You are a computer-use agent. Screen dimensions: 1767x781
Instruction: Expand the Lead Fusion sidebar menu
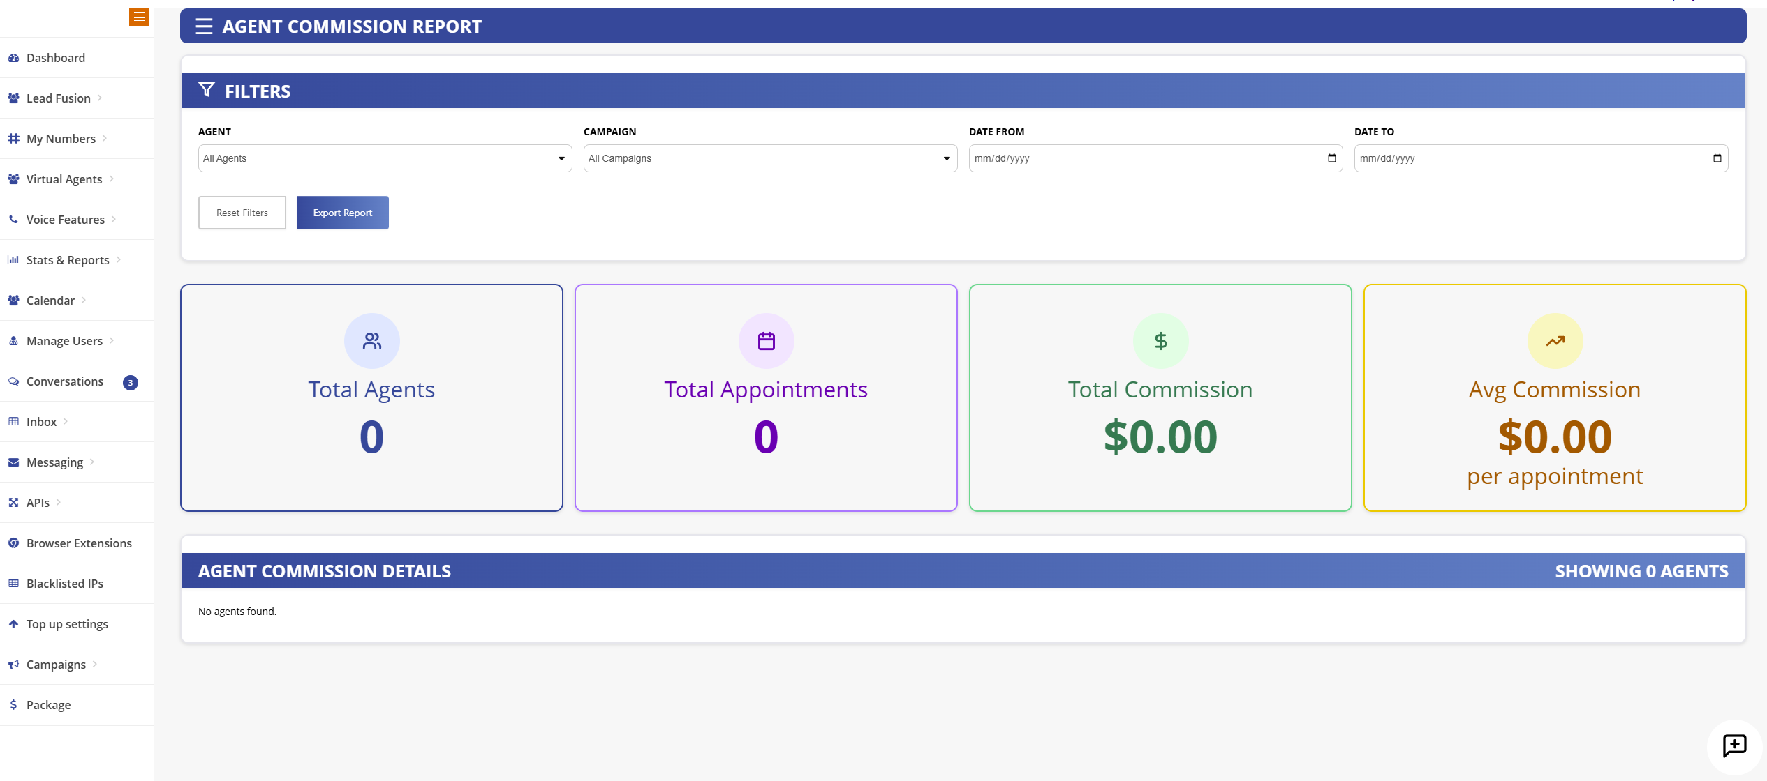59,98
